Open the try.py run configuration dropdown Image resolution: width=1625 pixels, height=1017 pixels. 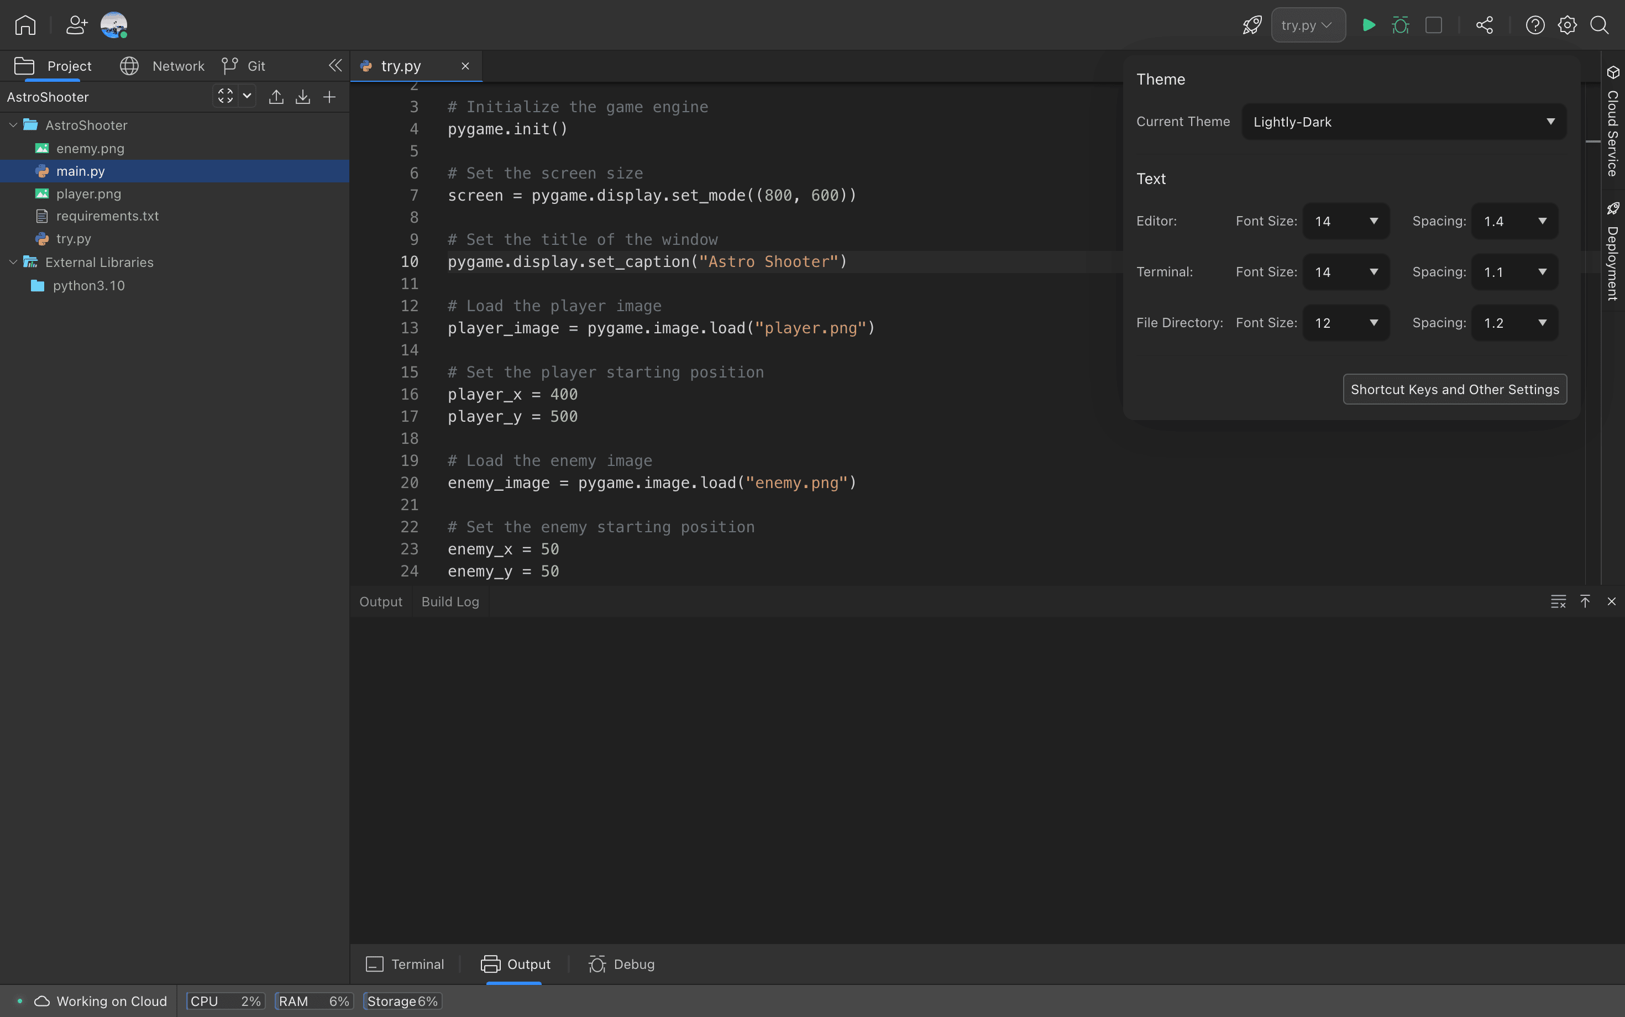tap(1308, 25)
